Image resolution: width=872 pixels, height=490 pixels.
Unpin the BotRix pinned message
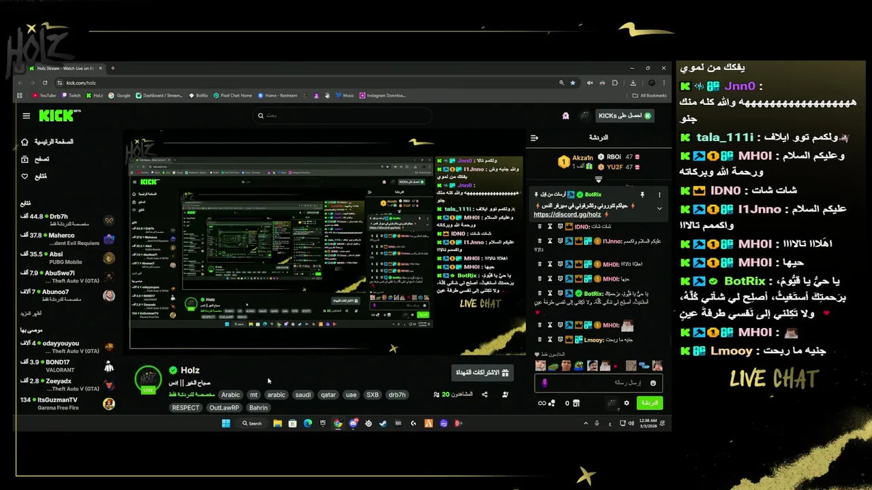tap(642, 195)
